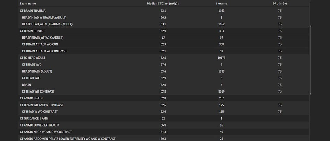Image resolution: width=330 pixels, height=141 pixels.
Task: Sort table by Exam name header
Action: pos(28,4)
